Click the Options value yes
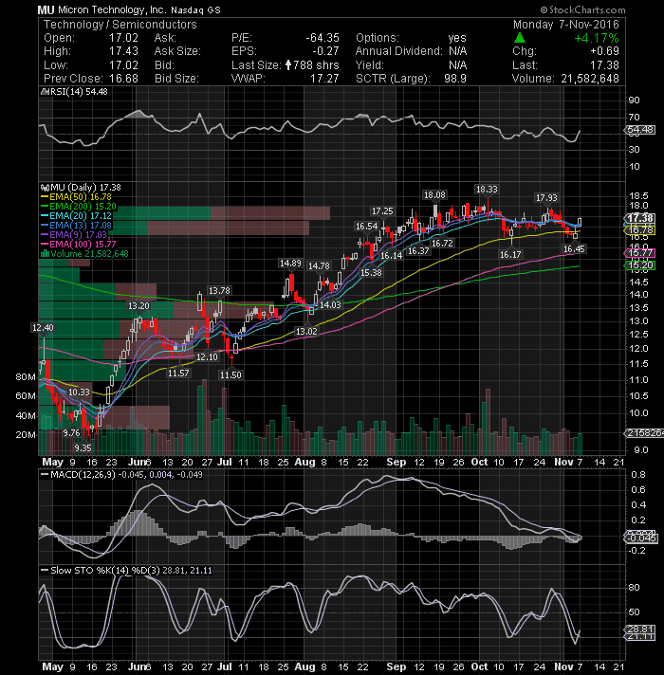The height and width of the screenshot is (675, 664). point(457,38)
